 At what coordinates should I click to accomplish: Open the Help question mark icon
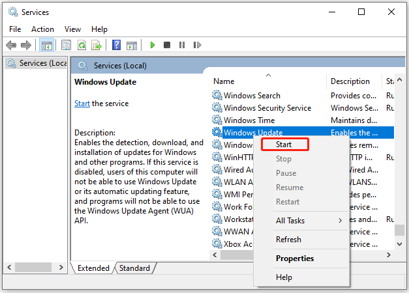coord(116,45)
